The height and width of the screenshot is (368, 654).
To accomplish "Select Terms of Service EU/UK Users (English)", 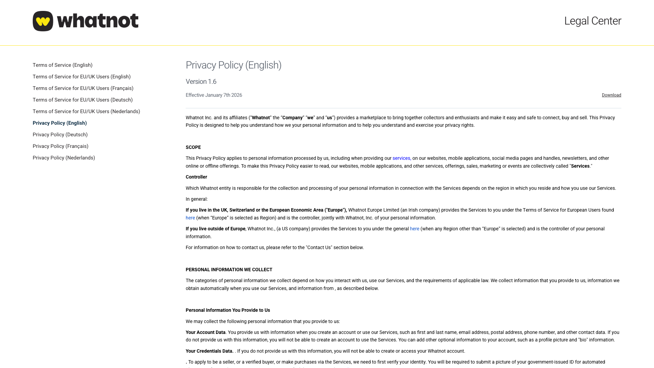I will point(81,77).
